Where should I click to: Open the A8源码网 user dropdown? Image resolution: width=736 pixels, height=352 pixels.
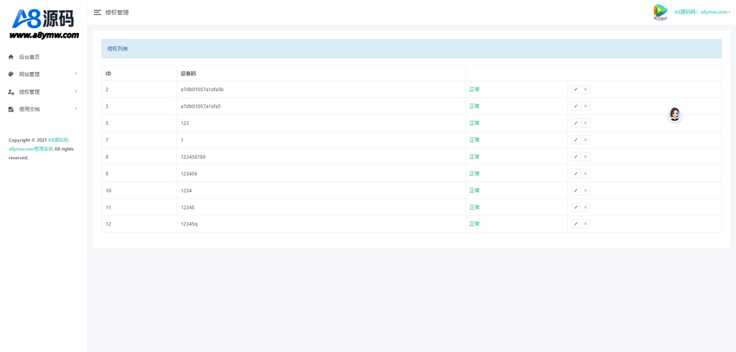click(702, 12)
